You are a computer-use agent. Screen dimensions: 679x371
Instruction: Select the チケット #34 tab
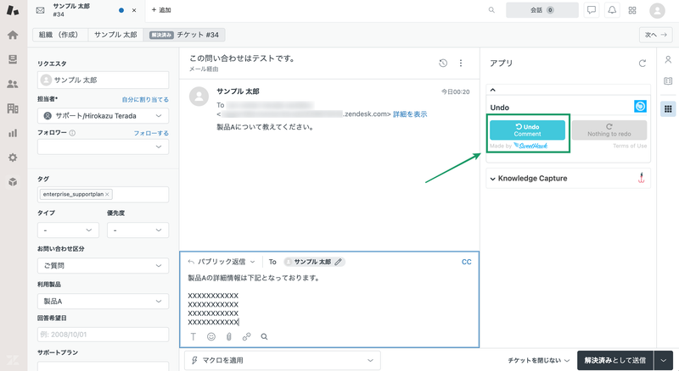pos(184,35)
